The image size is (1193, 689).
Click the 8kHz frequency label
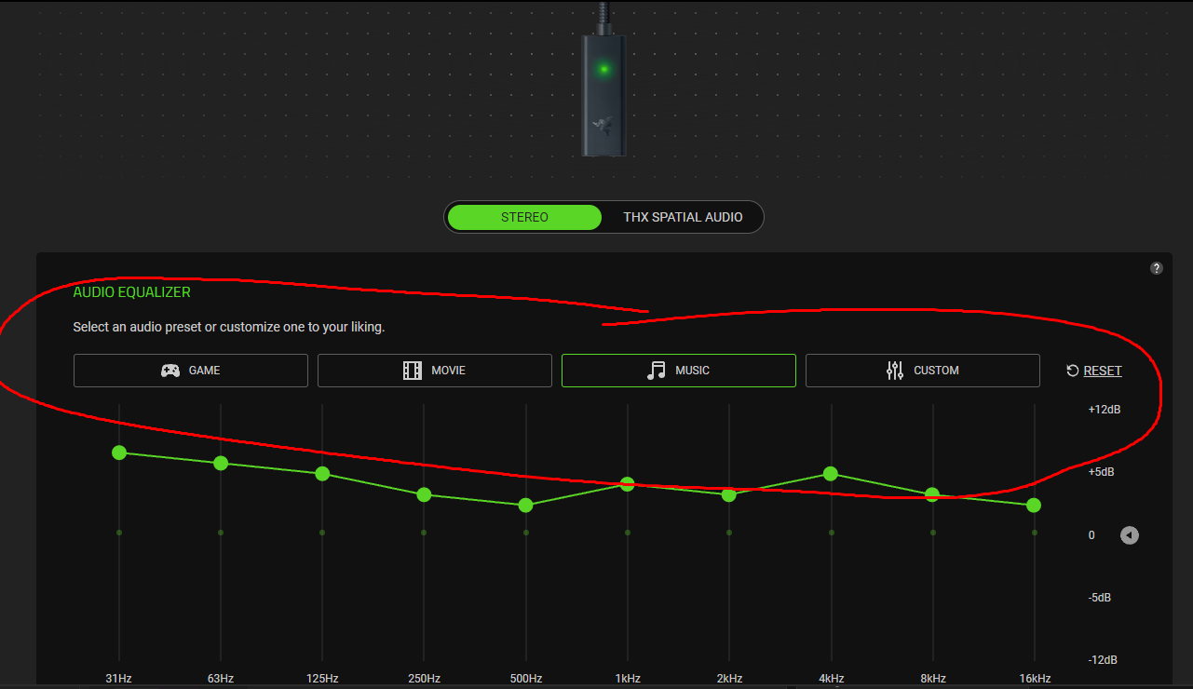pyautogui.click(x=932, y=679)
